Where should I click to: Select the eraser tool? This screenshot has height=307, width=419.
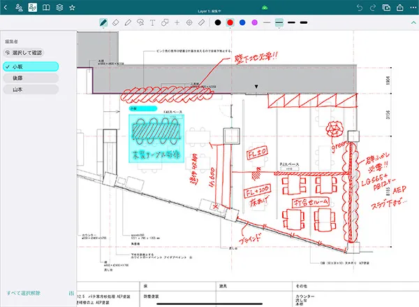click(x=115, y=23)
